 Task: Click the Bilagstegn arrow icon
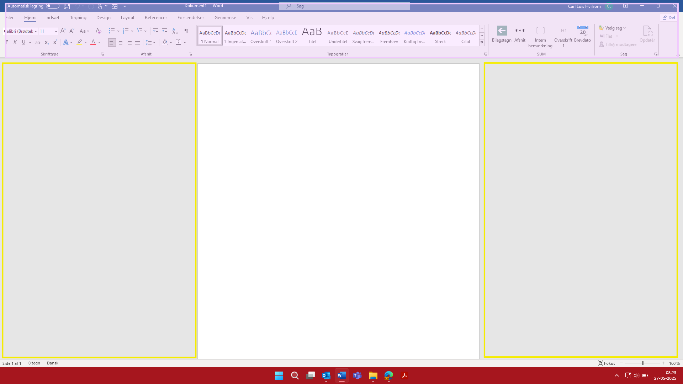502,31
